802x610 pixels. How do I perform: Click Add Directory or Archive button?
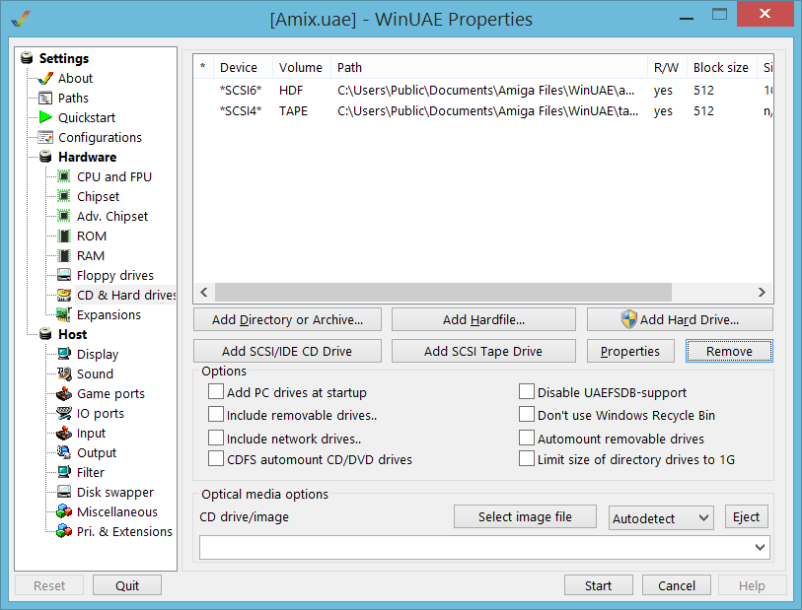point(287,320)
